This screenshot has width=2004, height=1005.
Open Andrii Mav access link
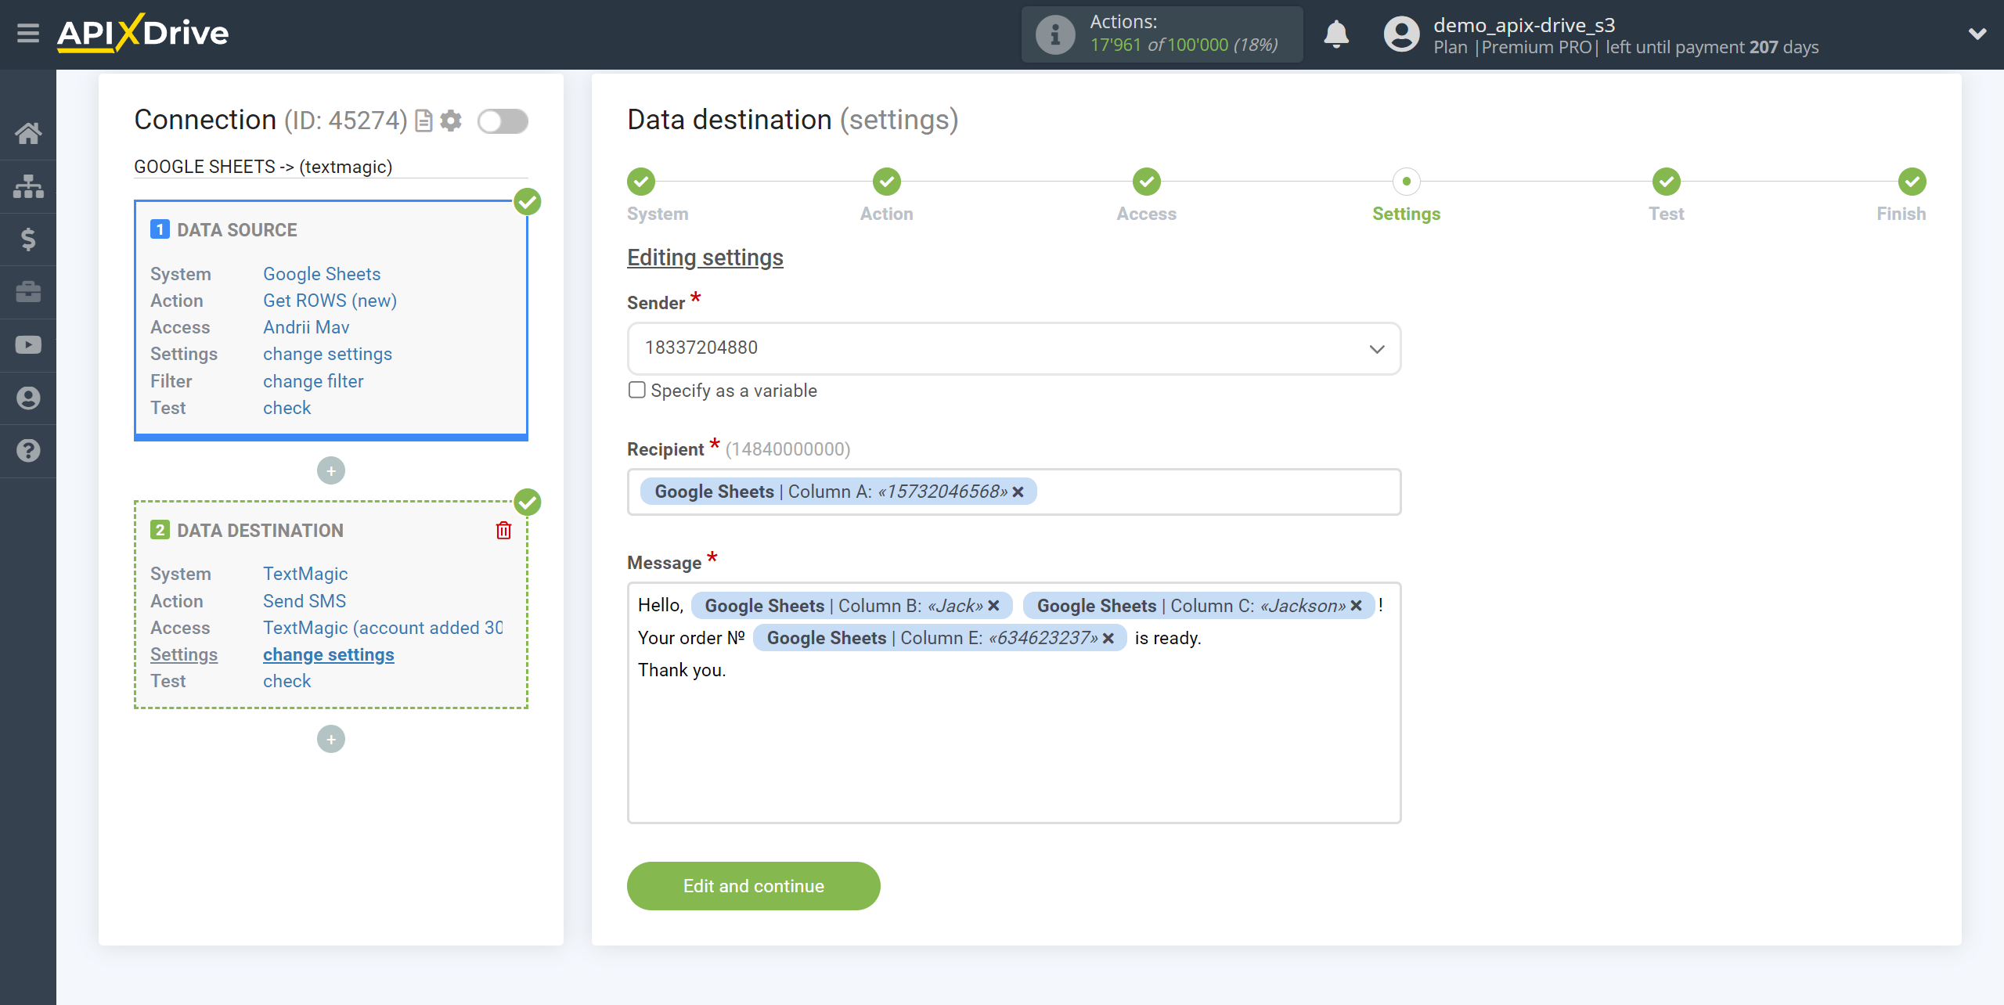306,327
